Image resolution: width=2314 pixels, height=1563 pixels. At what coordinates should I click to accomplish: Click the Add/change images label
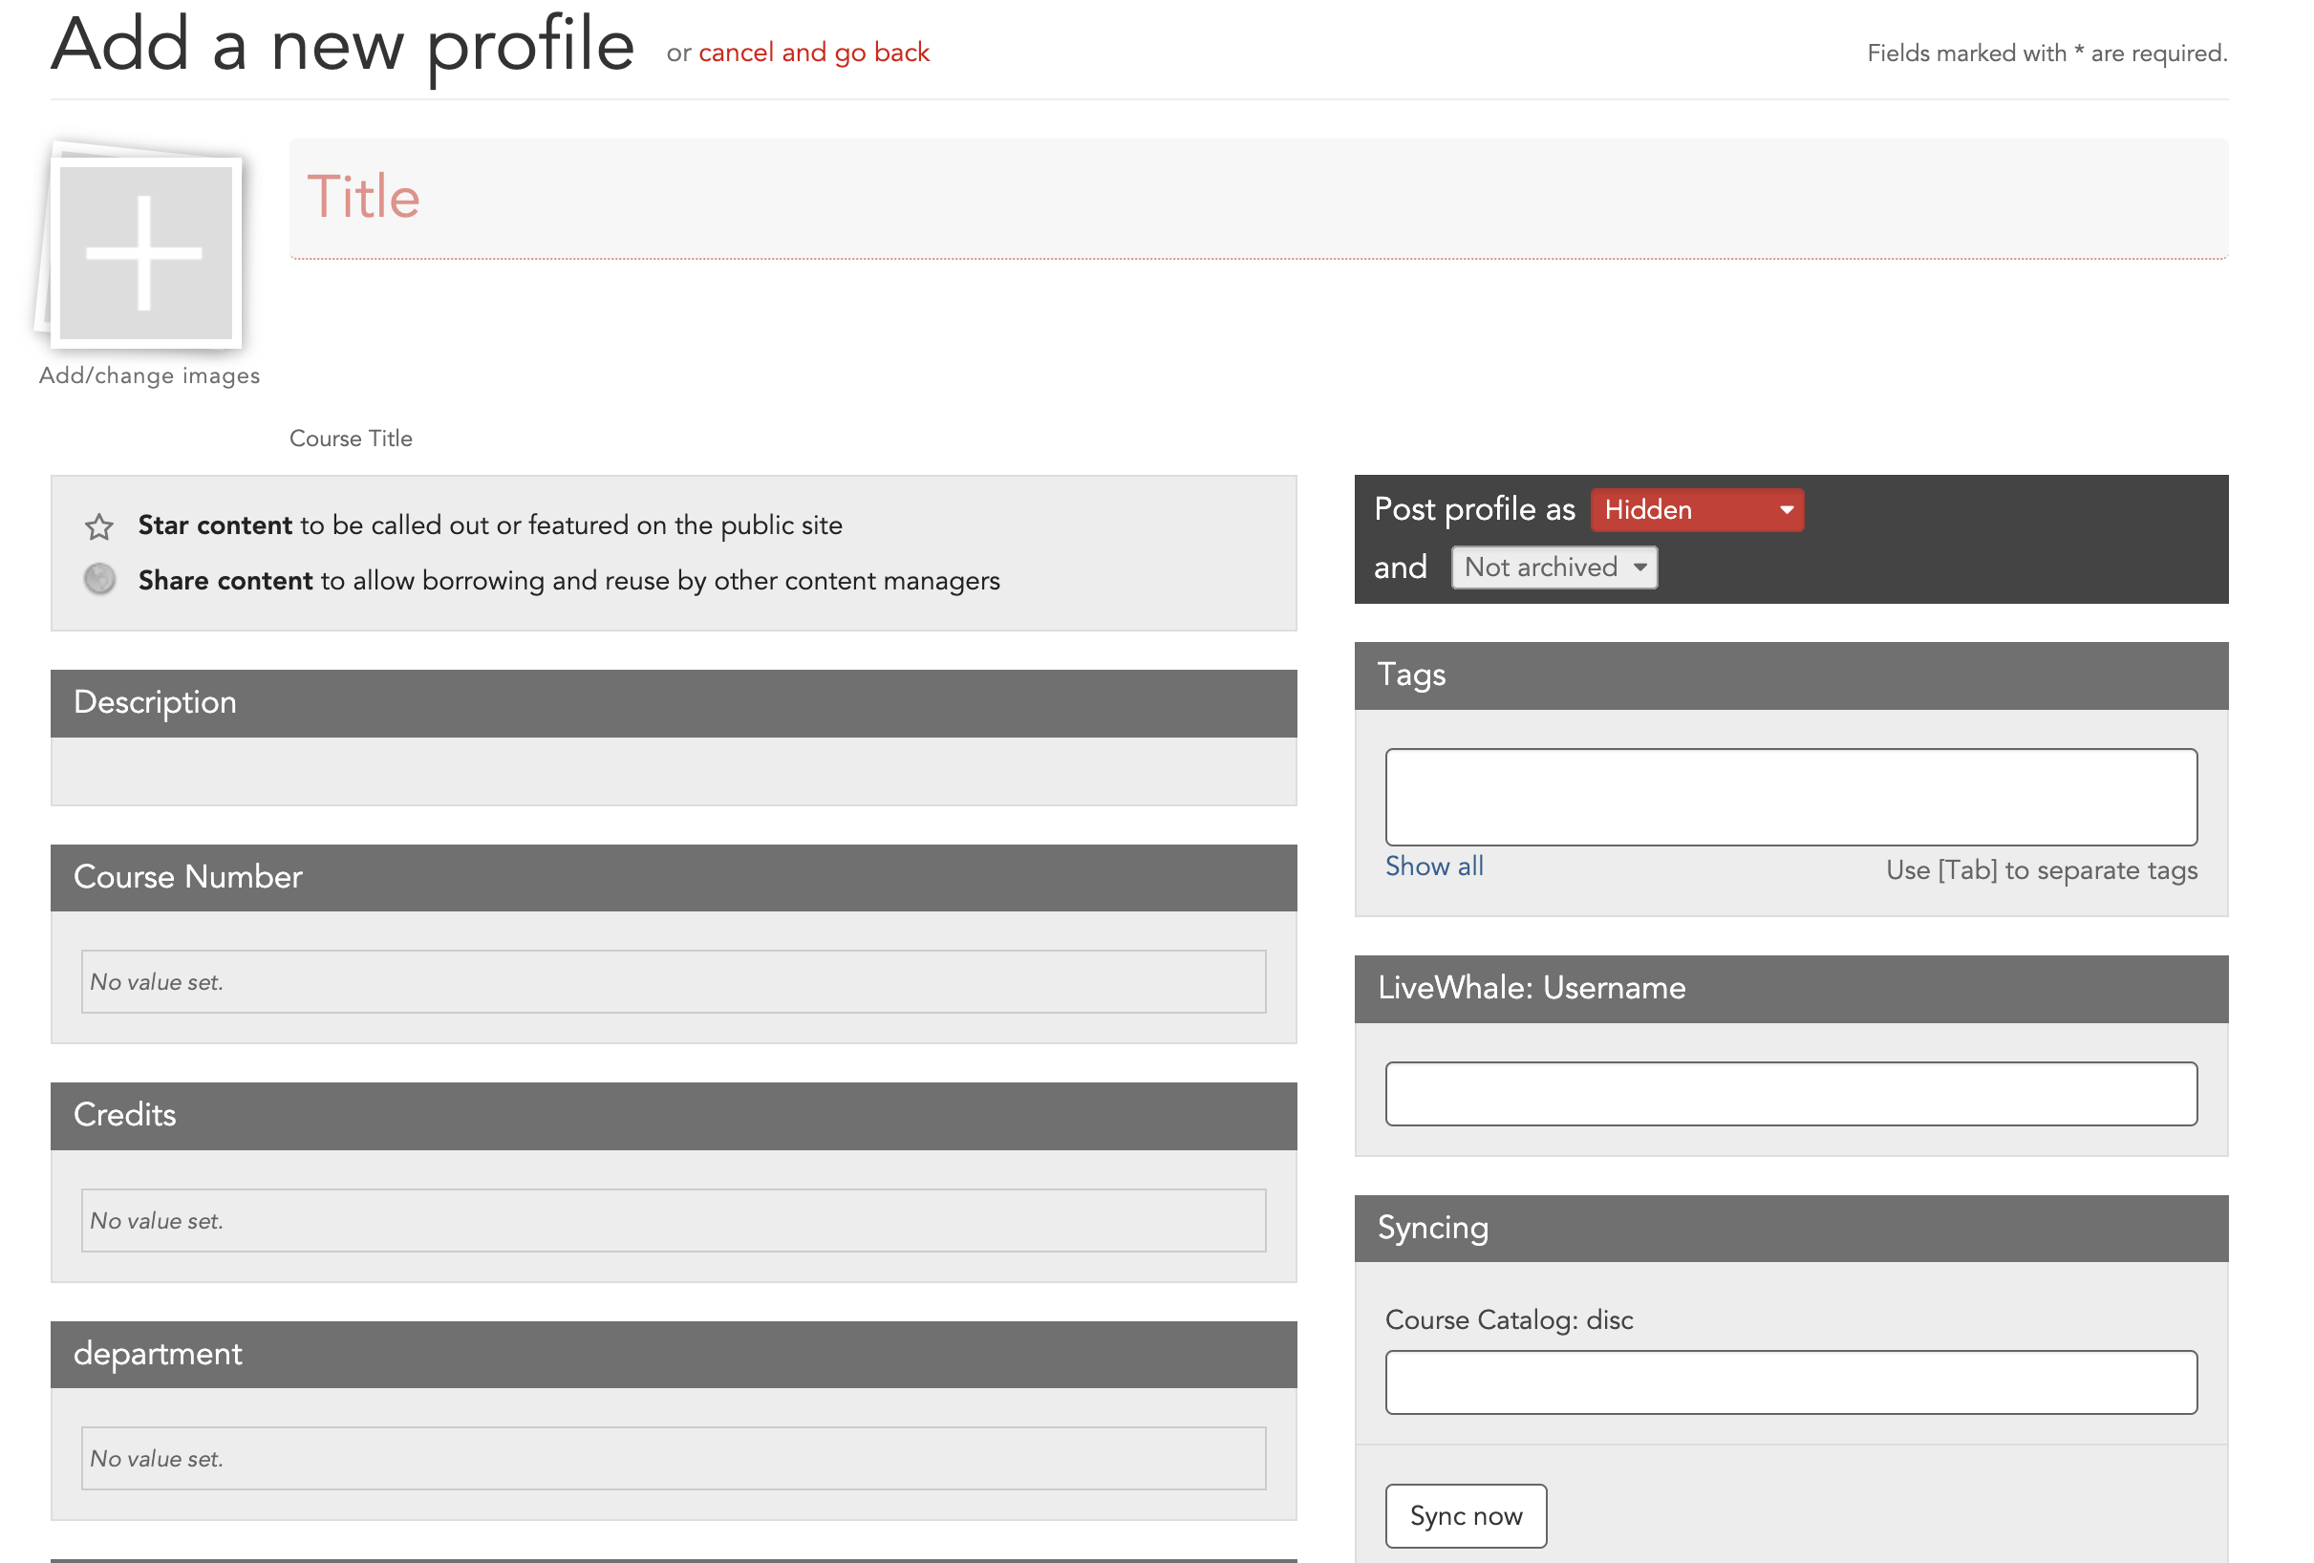[149, 375]
